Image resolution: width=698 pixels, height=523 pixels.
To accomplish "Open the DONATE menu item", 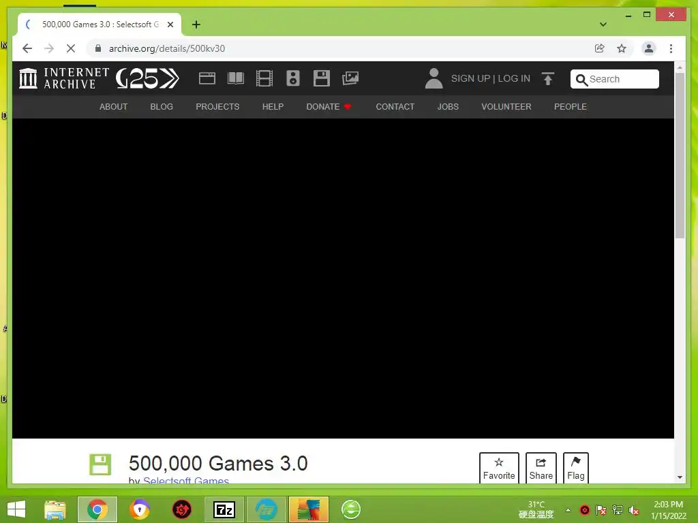I will [329, 107].
